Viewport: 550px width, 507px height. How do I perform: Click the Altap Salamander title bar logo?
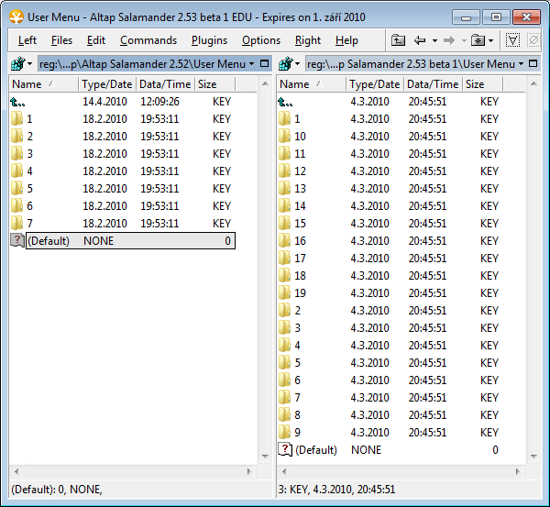pyautogui.click(x=16, y=17)
